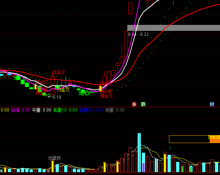This screenshot has width=220, height=175.
Task: Click the tallest cyan volume bar
Action: tap(139, 153)
